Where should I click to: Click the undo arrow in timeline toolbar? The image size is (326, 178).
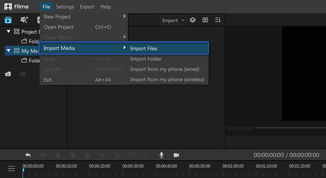click(28, 155)
